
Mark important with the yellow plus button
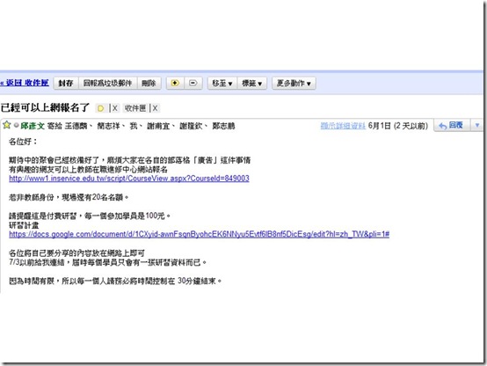point(175,83)
